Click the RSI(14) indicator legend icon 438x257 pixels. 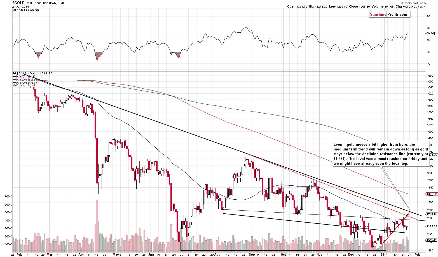14,10
